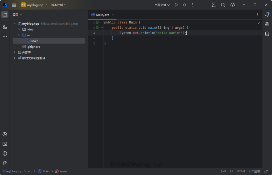Run the Main class from line 1 gutter
Viewport: 272px width, 175px height.
(98, 22)
